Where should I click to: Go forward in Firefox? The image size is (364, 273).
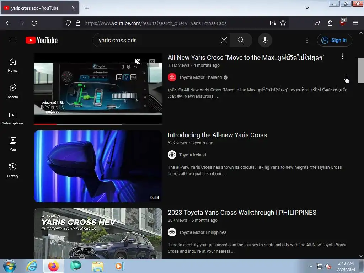[x=21, y=23]
